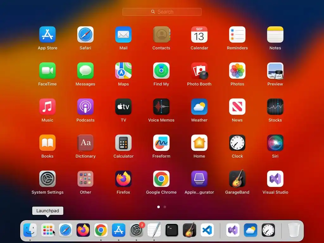Screen dimensions: 324x243
Task: Open Chrome from the Dock
Action: click(x=101, y=230)
